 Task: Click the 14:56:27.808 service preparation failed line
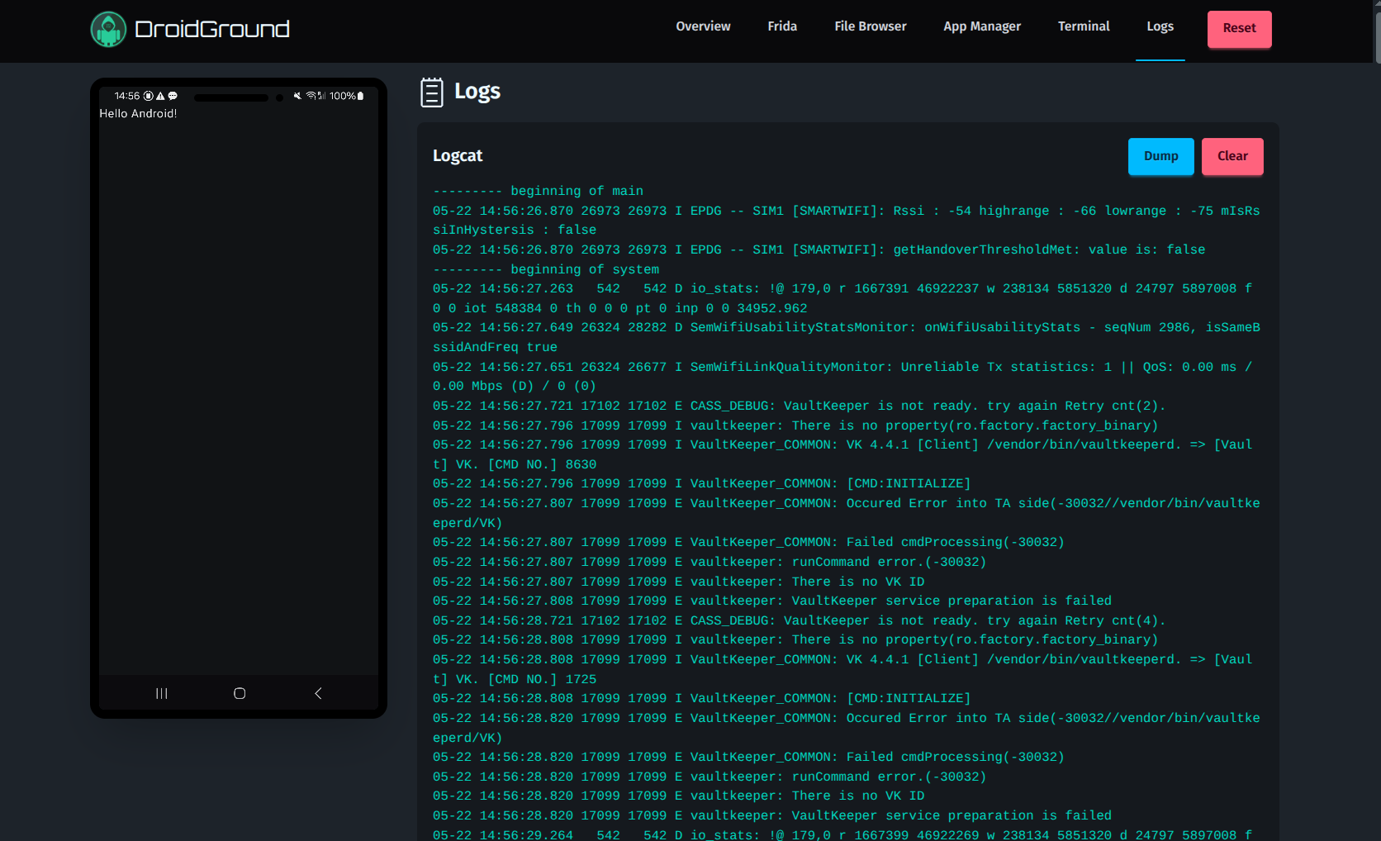[x=772, y=601]
